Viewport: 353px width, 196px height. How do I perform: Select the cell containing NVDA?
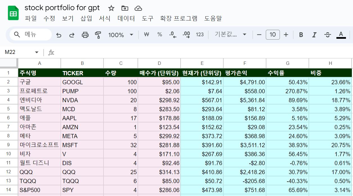tap(82, 100)
